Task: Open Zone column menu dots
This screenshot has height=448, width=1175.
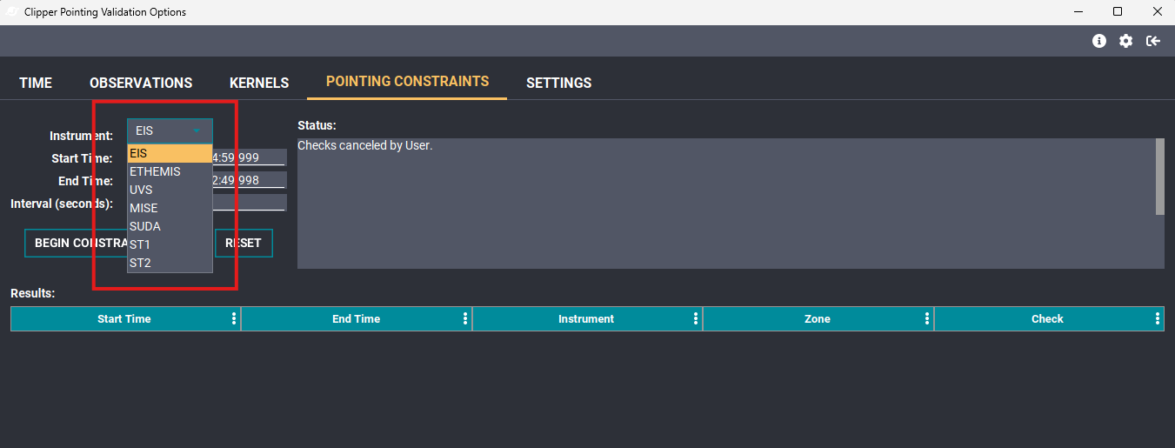Action: [927, 319]
